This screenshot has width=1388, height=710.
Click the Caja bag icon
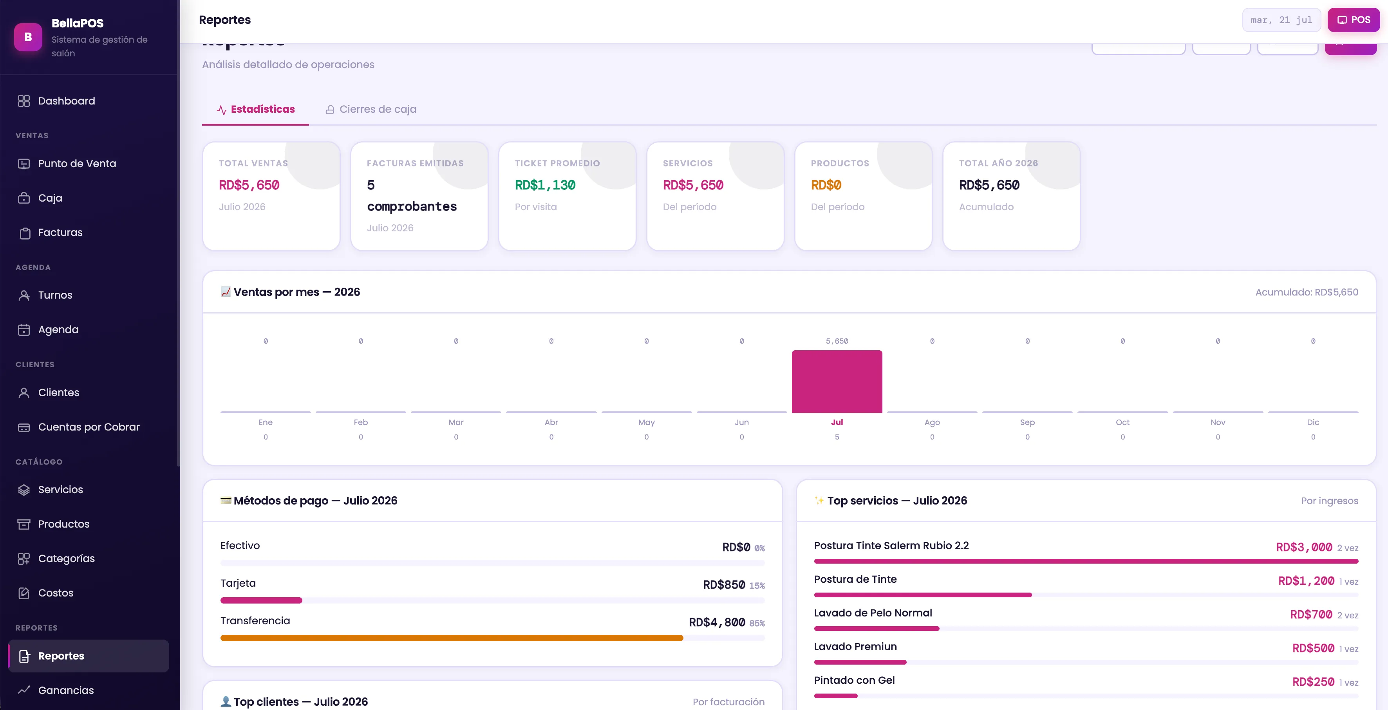pos(24,198)
